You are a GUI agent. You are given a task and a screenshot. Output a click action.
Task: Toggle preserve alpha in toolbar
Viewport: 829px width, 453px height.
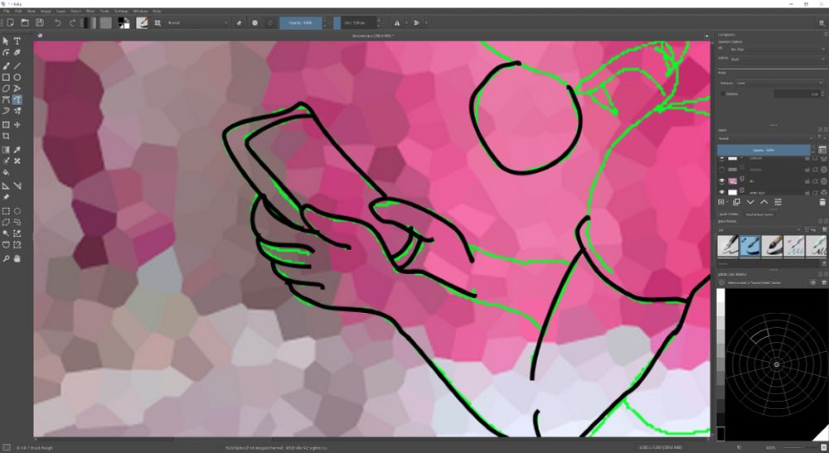point(255,22)
